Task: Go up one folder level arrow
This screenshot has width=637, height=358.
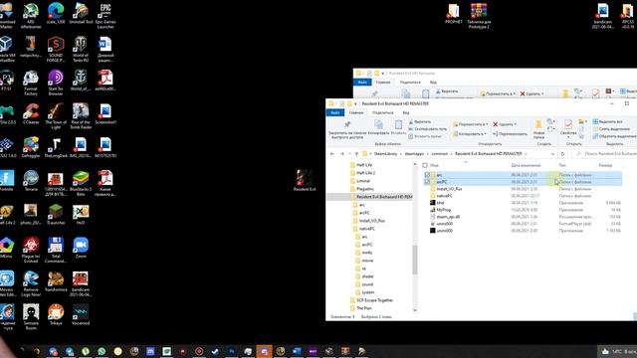Action: pos(356,154)
